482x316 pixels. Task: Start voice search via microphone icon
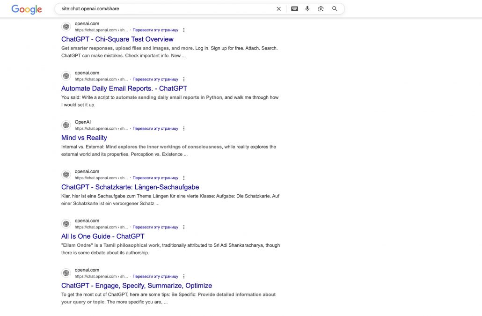point(307,9)
